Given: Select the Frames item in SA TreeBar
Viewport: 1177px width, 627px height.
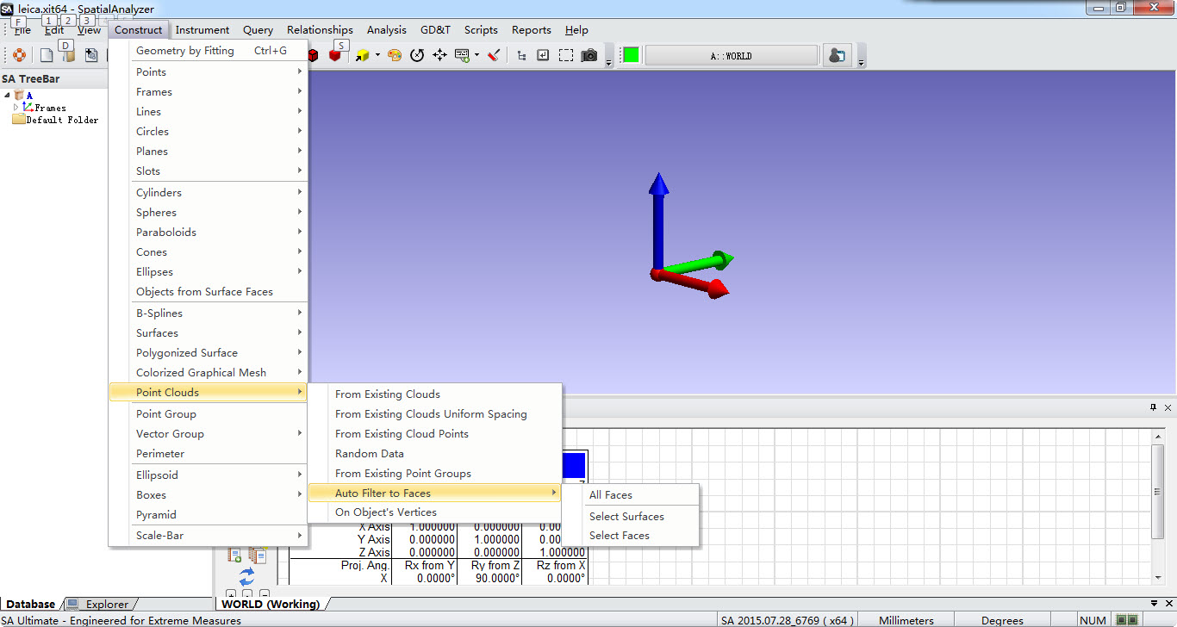Looking at the screenshot, I should tap(50, 108).
